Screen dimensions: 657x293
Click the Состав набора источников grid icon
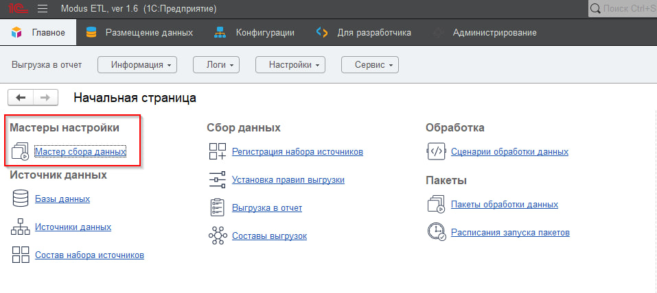(x=20, y=255)
